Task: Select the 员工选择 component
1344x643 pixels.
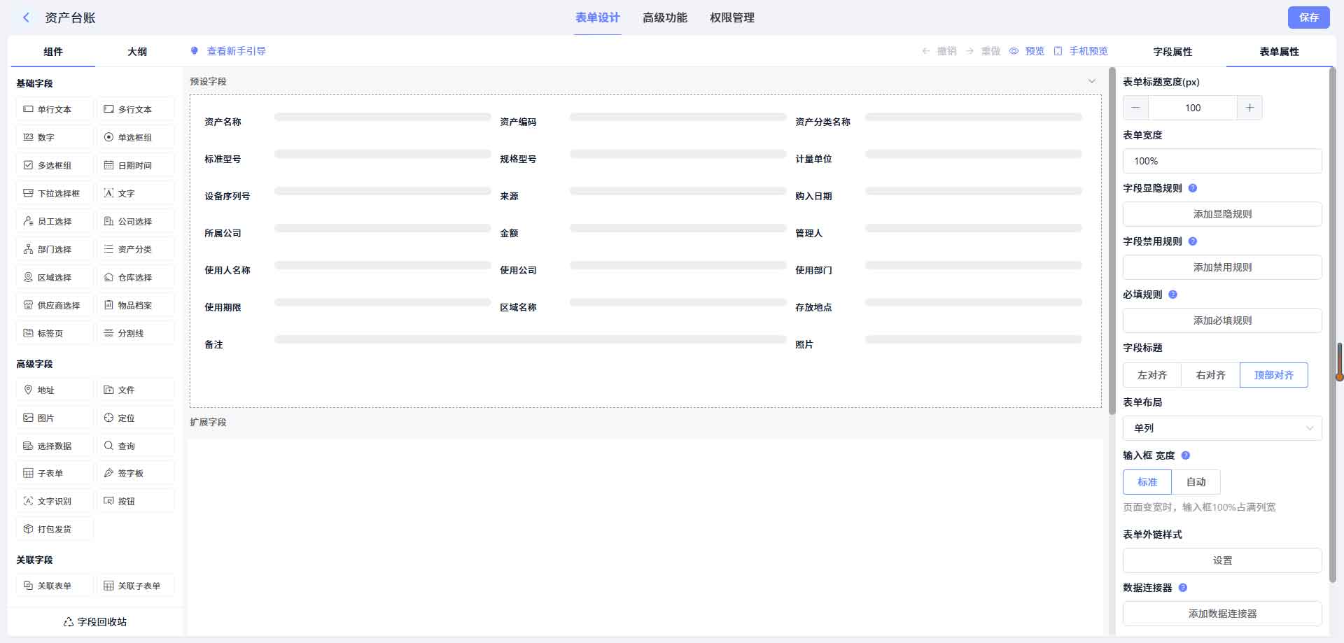Action: [x=55, y=221]
